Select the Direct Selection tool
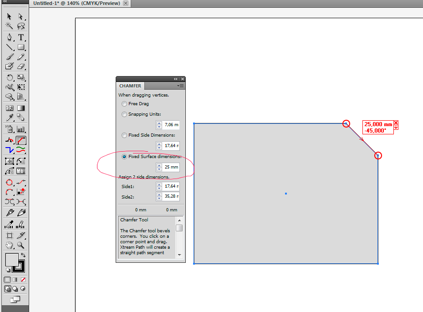 click(x=21, y=16)
